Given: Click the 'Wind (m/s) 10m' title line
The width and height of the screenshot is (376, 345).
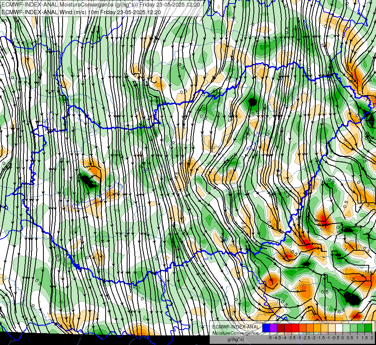Looking at the screenshot, I should coord(81,12).
